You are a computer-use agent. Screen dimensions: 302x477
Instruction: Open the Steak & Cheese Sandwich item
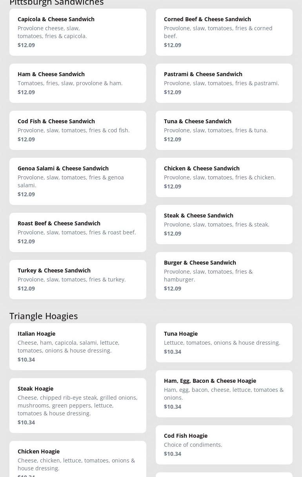[224, 224]
